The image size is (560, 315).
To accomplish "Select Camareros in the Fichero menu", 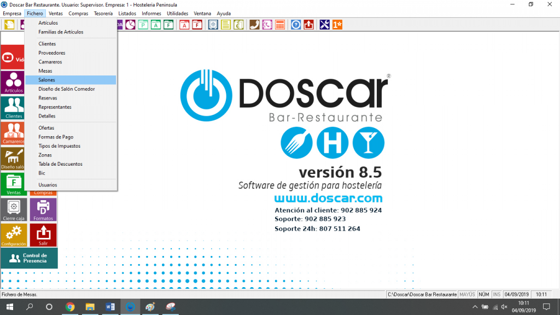I will click(x=71, y=62).
